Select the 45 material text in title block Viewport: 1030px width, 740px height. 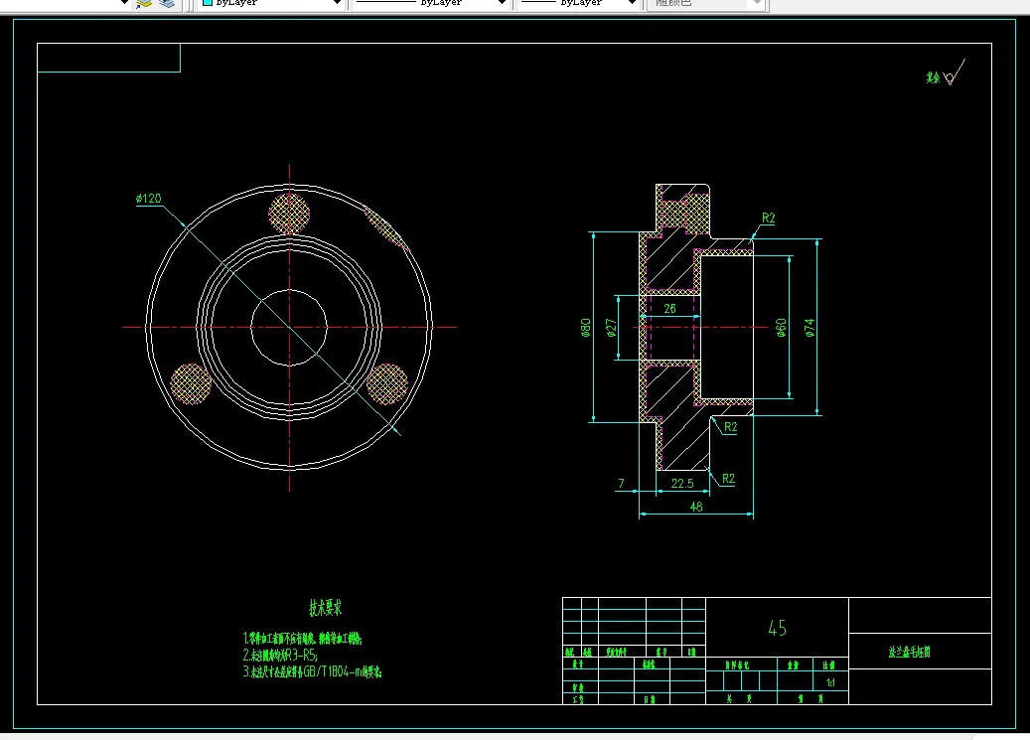[777, 629]
